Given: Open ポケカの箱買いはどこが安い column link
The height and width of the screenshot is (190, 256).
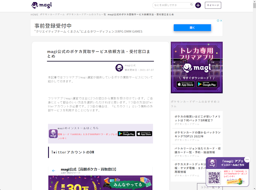Looking at the screenshot, I should [197, 118].
